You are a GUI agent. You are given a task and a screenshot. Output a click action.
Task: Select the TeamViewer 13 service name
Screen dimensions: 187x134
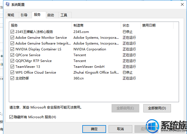[x=28, y=66]
